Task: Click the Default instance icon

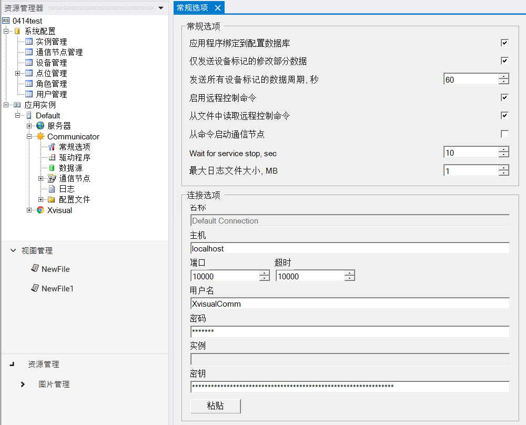Action: click(29, 115)
